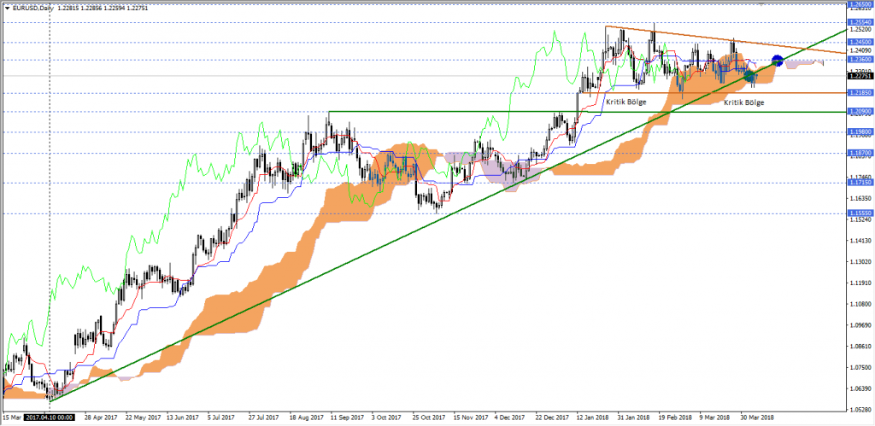Click the 11 Sep 2017 date label
This screenshot has height=426, width=875.
point(347,417)
